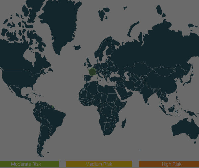This screenshot has height=168, width=199.
Task: Click Greenland on the map
Action: coord(60,23)
